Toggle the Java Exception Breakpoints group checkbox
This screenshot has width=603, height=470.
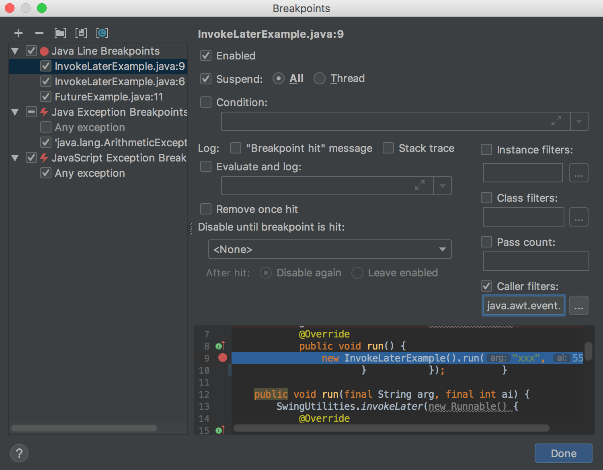(x=31, y=112)
